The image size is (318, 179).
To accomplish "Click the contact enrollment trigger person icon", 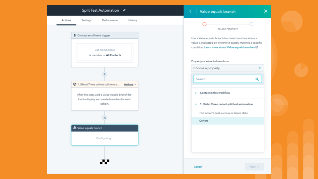I will [x=75, y=35].
